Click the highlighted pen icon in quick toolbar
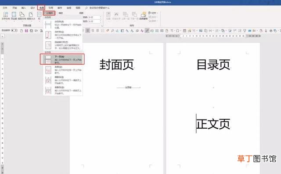The width and height of the screenshot is (281, 174). (147, 31)
